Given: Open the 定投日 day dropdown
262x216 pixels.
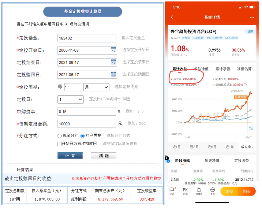Looking at the screenshot, I should tap(71, 99).
